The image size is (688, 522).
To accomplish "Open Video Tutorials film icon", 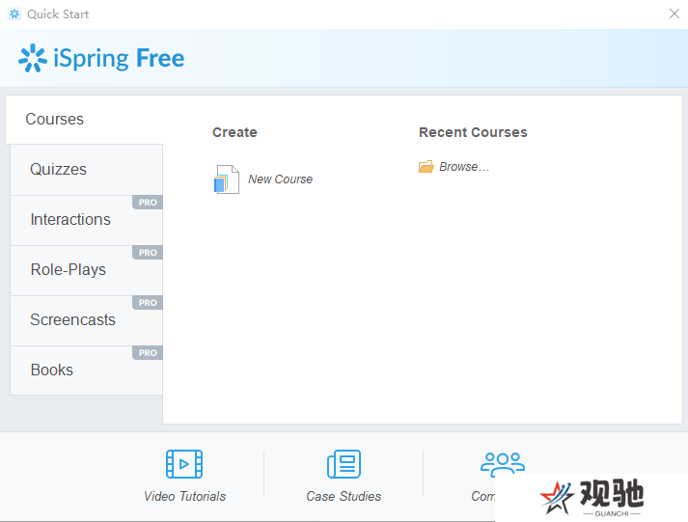I will tap(184, 464).
